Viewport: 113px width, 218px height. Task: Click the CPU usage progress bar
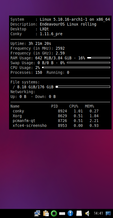point(76,68)
